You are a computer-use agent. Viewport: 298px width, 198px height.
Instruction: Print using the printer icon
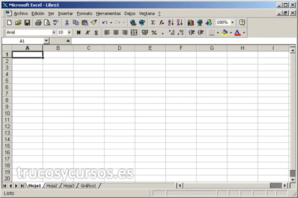[x=38, y=23]
